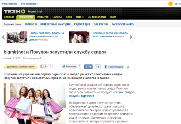Click the Google +1 button

[x=43, y=67]
